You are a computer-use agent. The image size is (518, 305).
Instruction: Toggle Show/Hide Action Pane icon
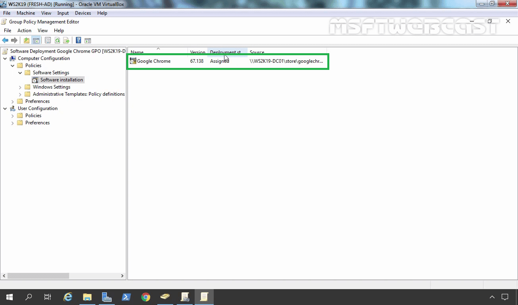[x=88, y=41]
